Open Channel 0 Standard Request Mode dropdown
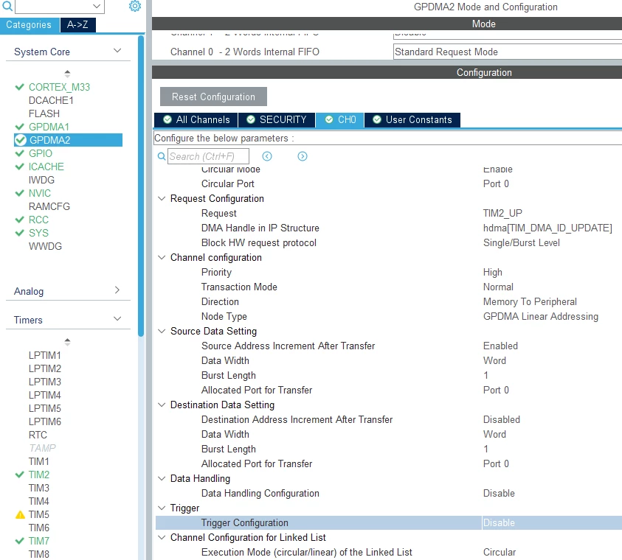The width and height of the screenshot is (622, 560). 508,52
